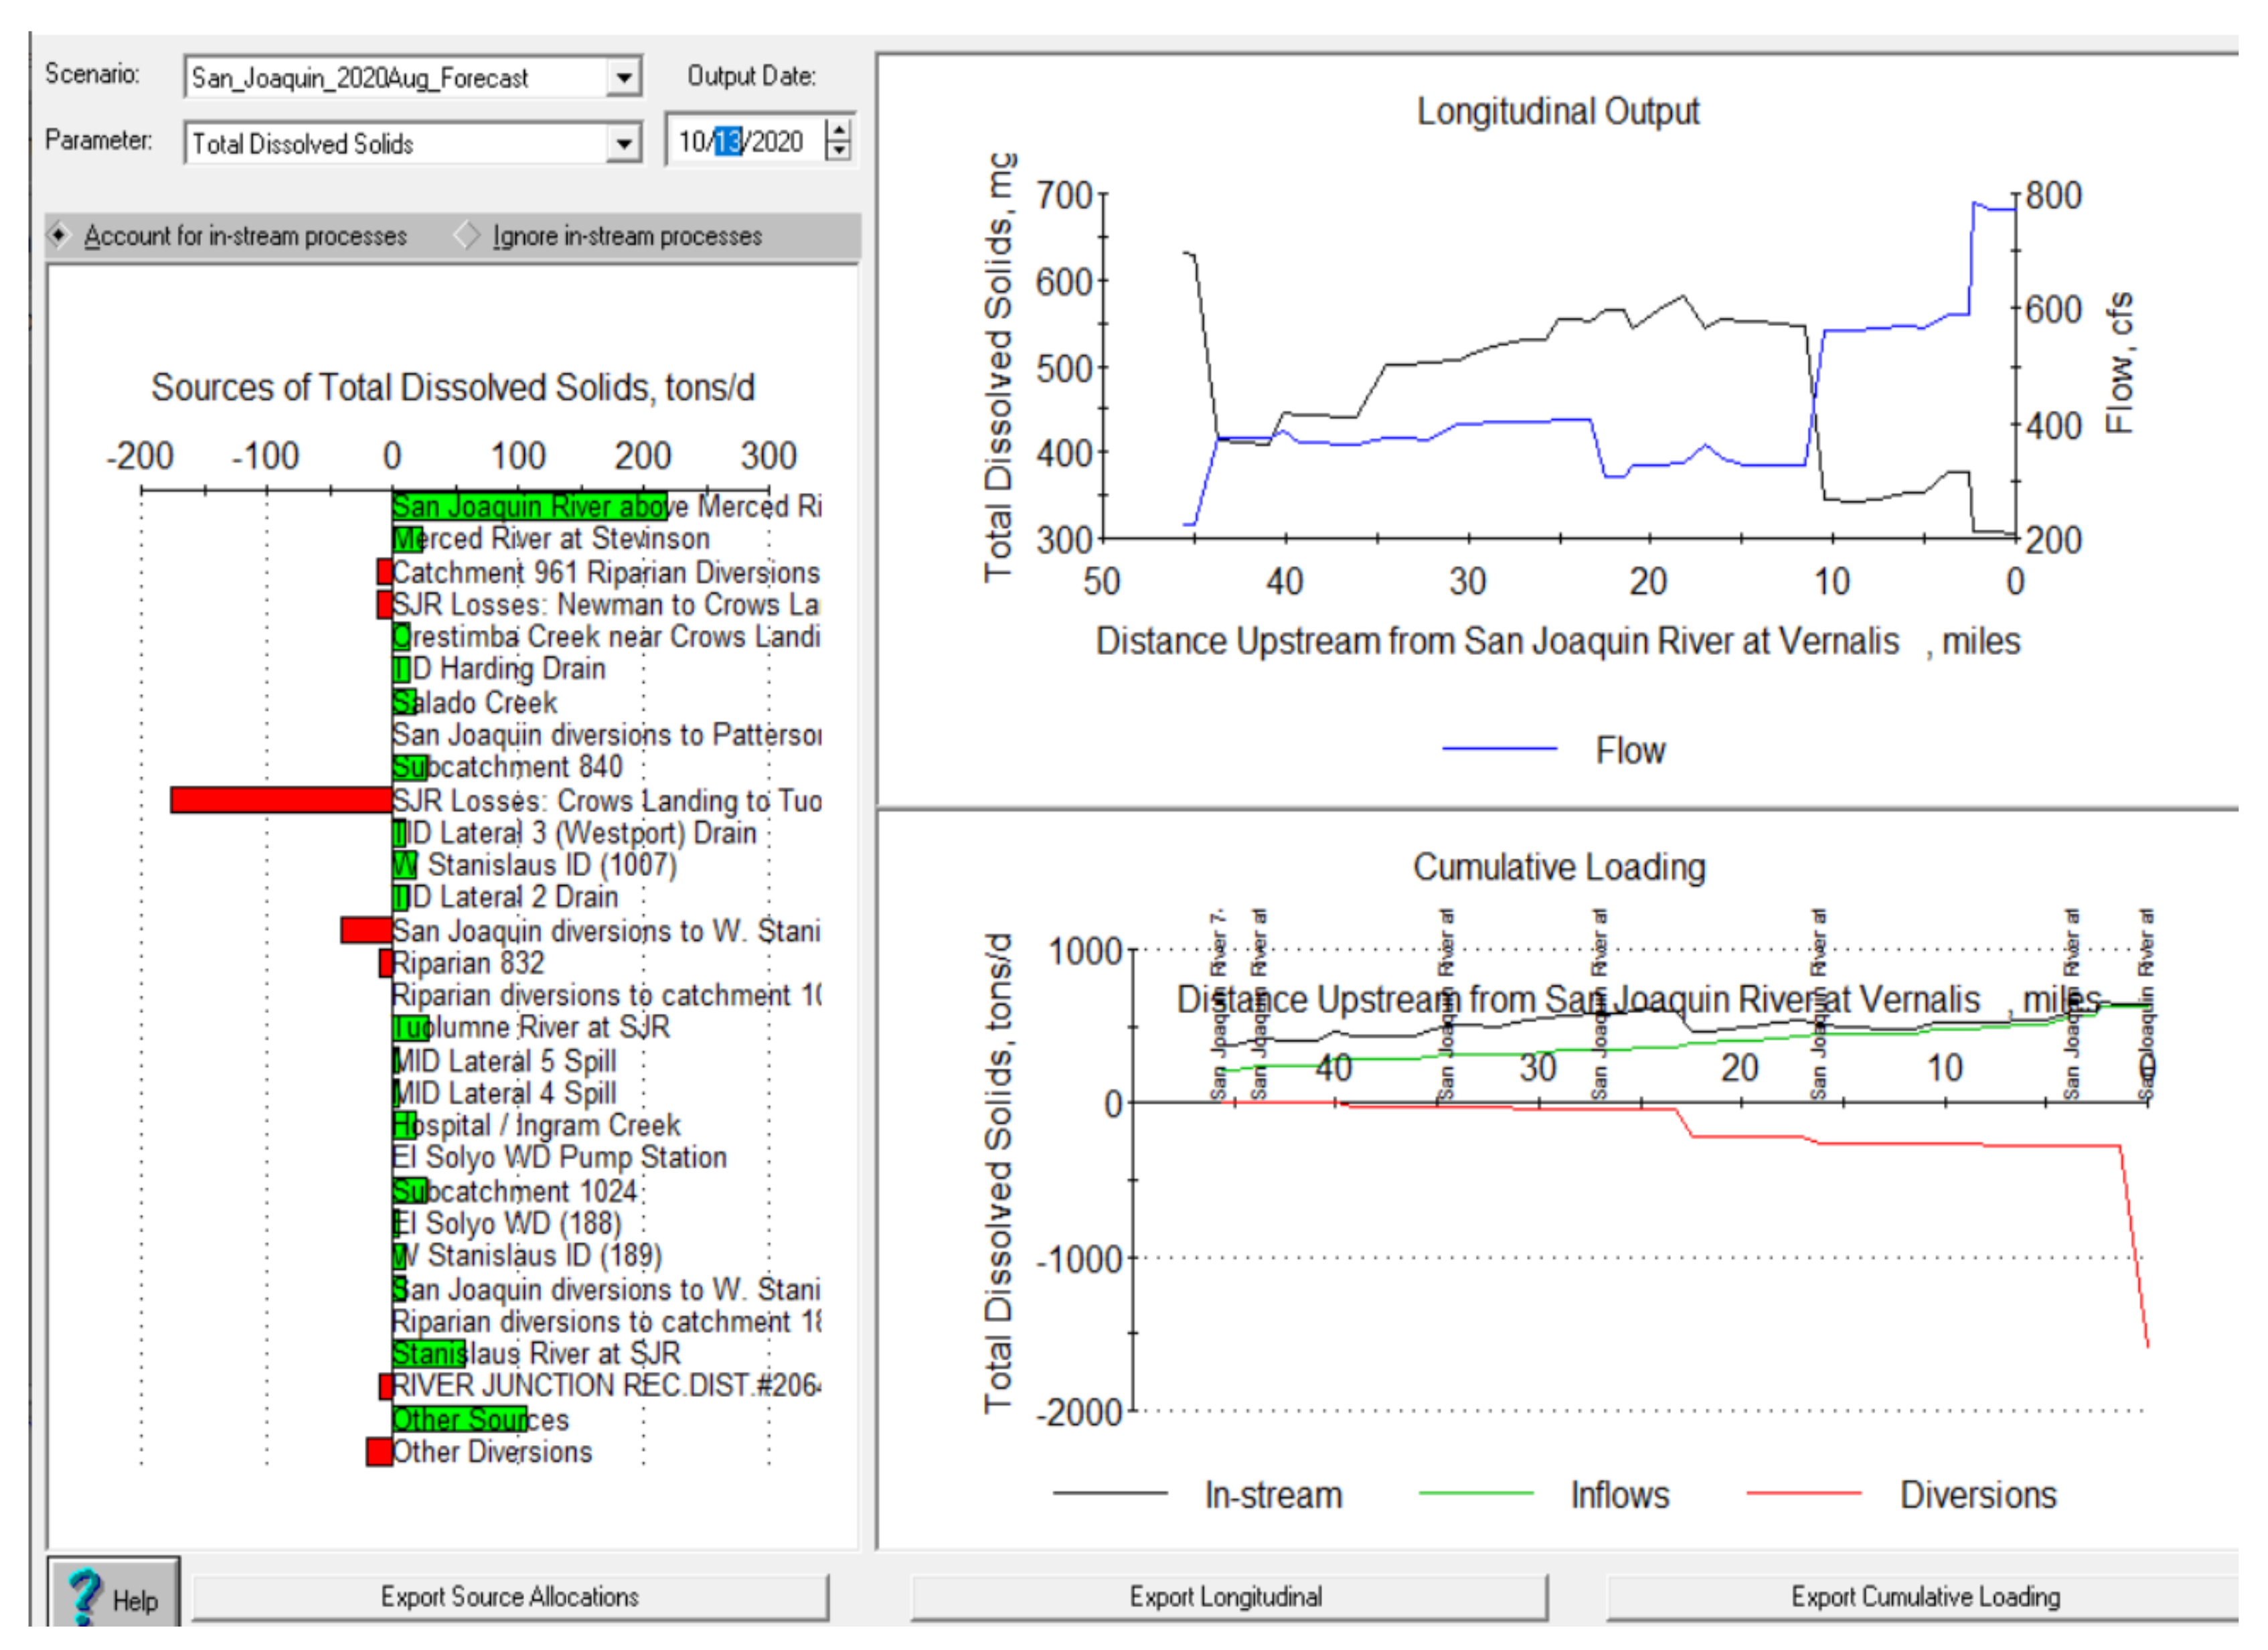2268x1650 pixels.
Task: Select 'Riparian 832' label
Action: coord(469,964)
